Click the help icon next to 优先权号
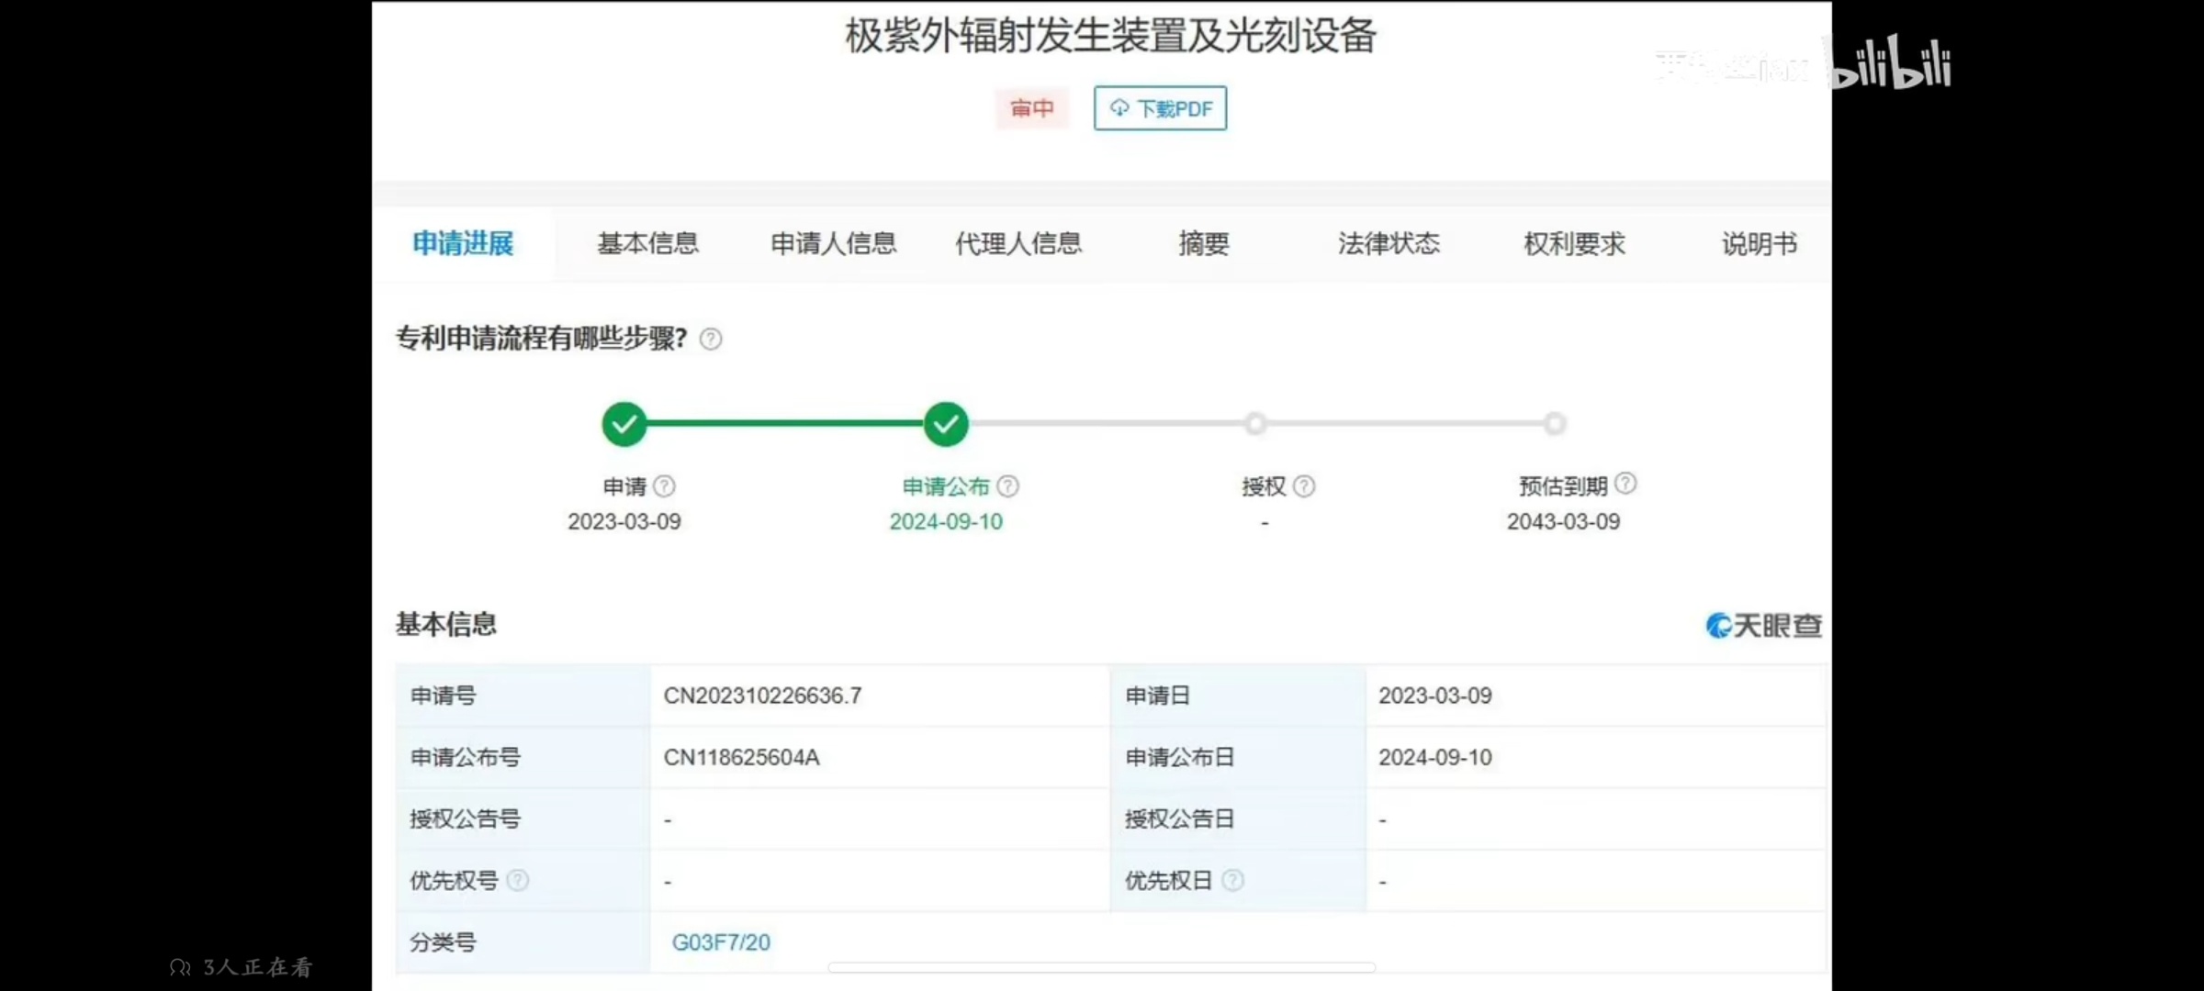2204x991 pixels. [518, 881]
